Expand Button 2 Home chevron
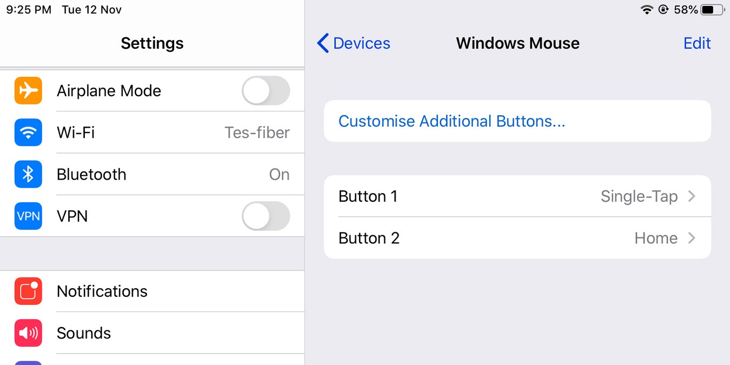This screenshot has width=730, height=365. (x=692, y=238)
